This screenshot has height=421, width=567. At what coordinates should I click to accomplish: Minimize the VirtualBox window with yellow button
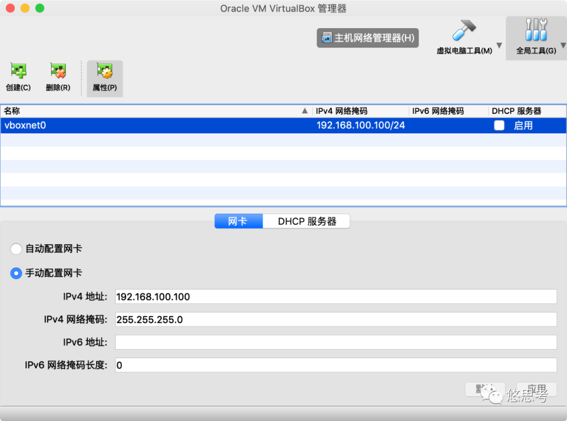click(25, 8)
